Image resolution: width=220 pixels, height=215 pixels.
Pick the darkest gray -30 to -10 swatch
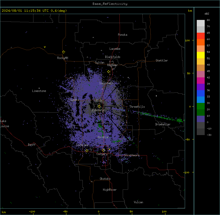[x=201, y=132]
